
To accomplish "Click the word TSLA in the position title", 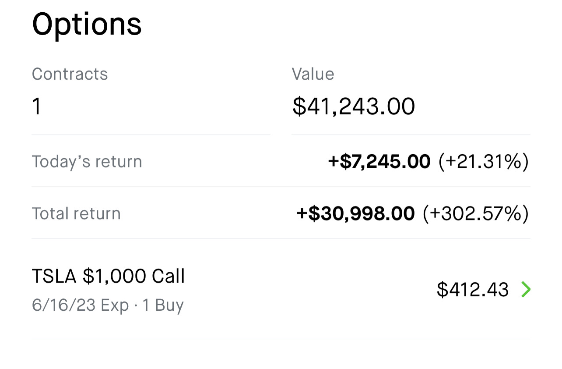I will [x=54, y=277].
